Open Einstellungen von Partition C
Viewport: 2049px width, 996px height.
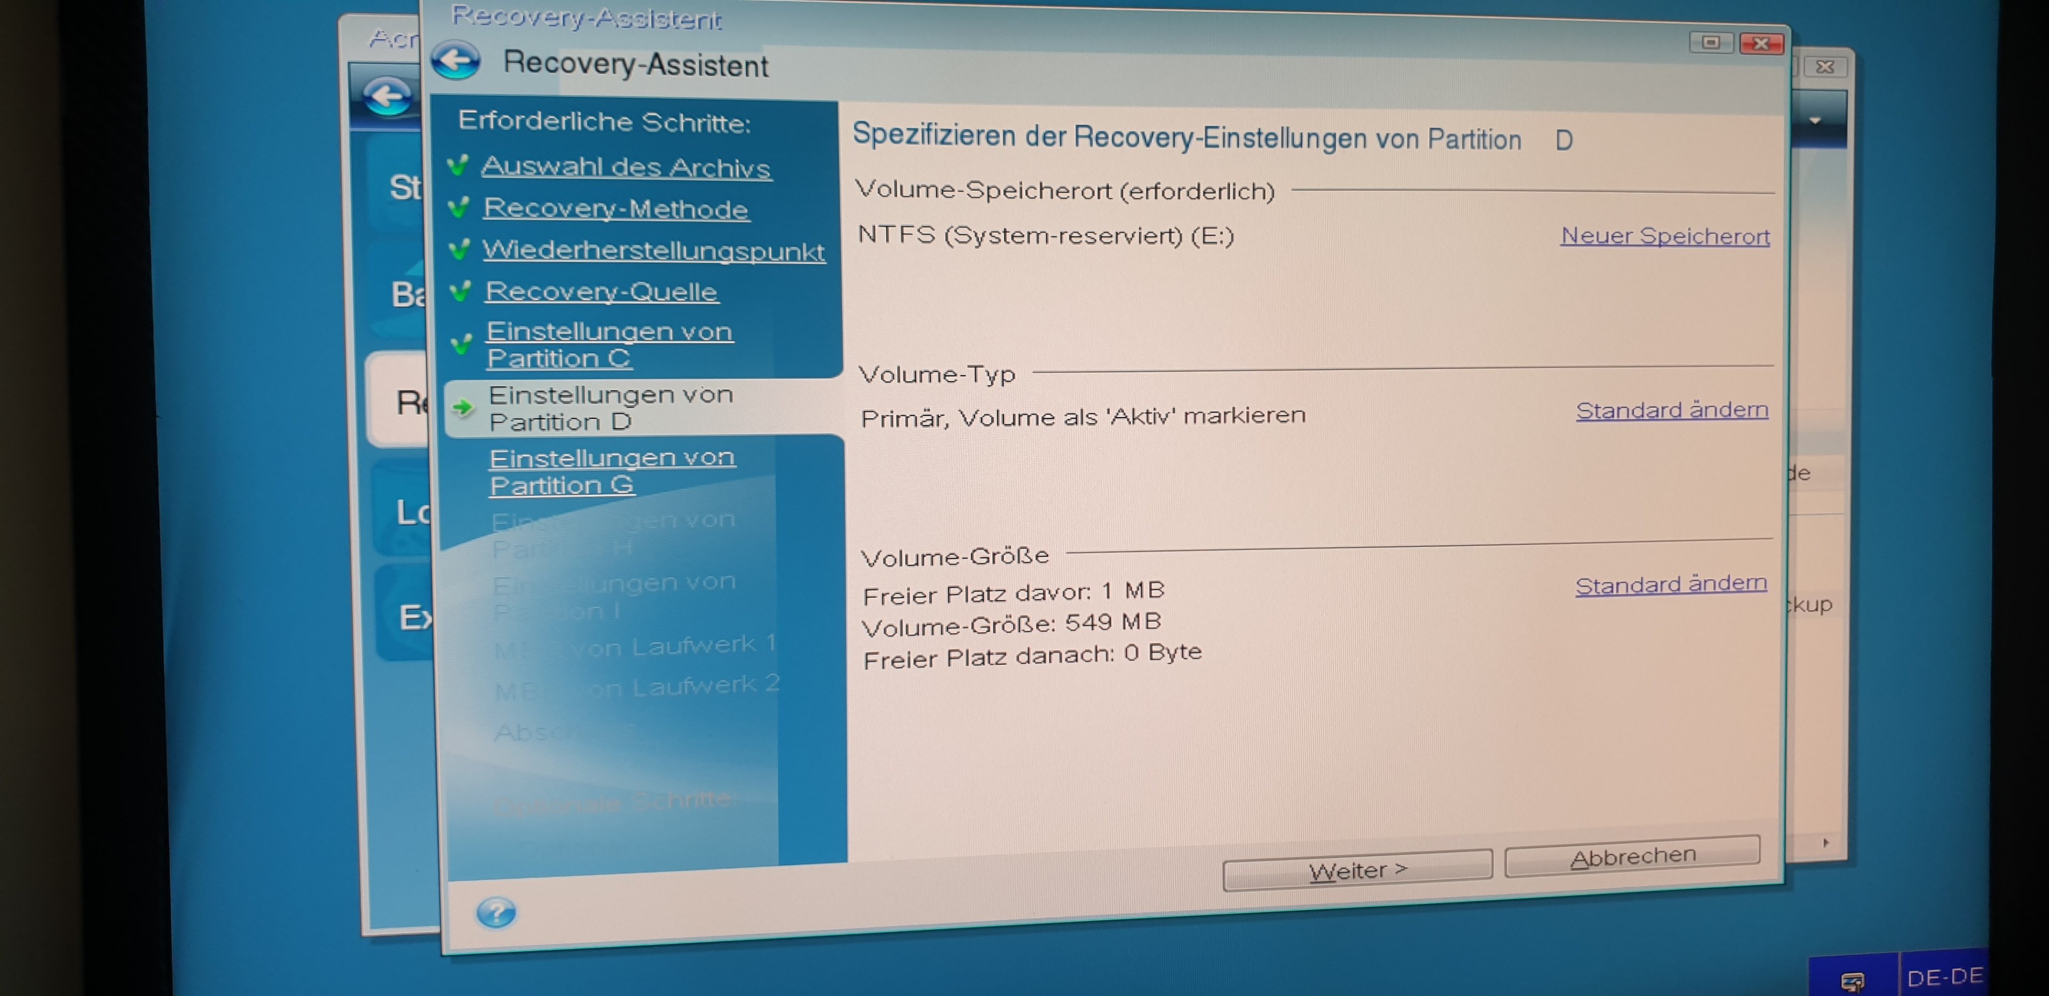609,345
